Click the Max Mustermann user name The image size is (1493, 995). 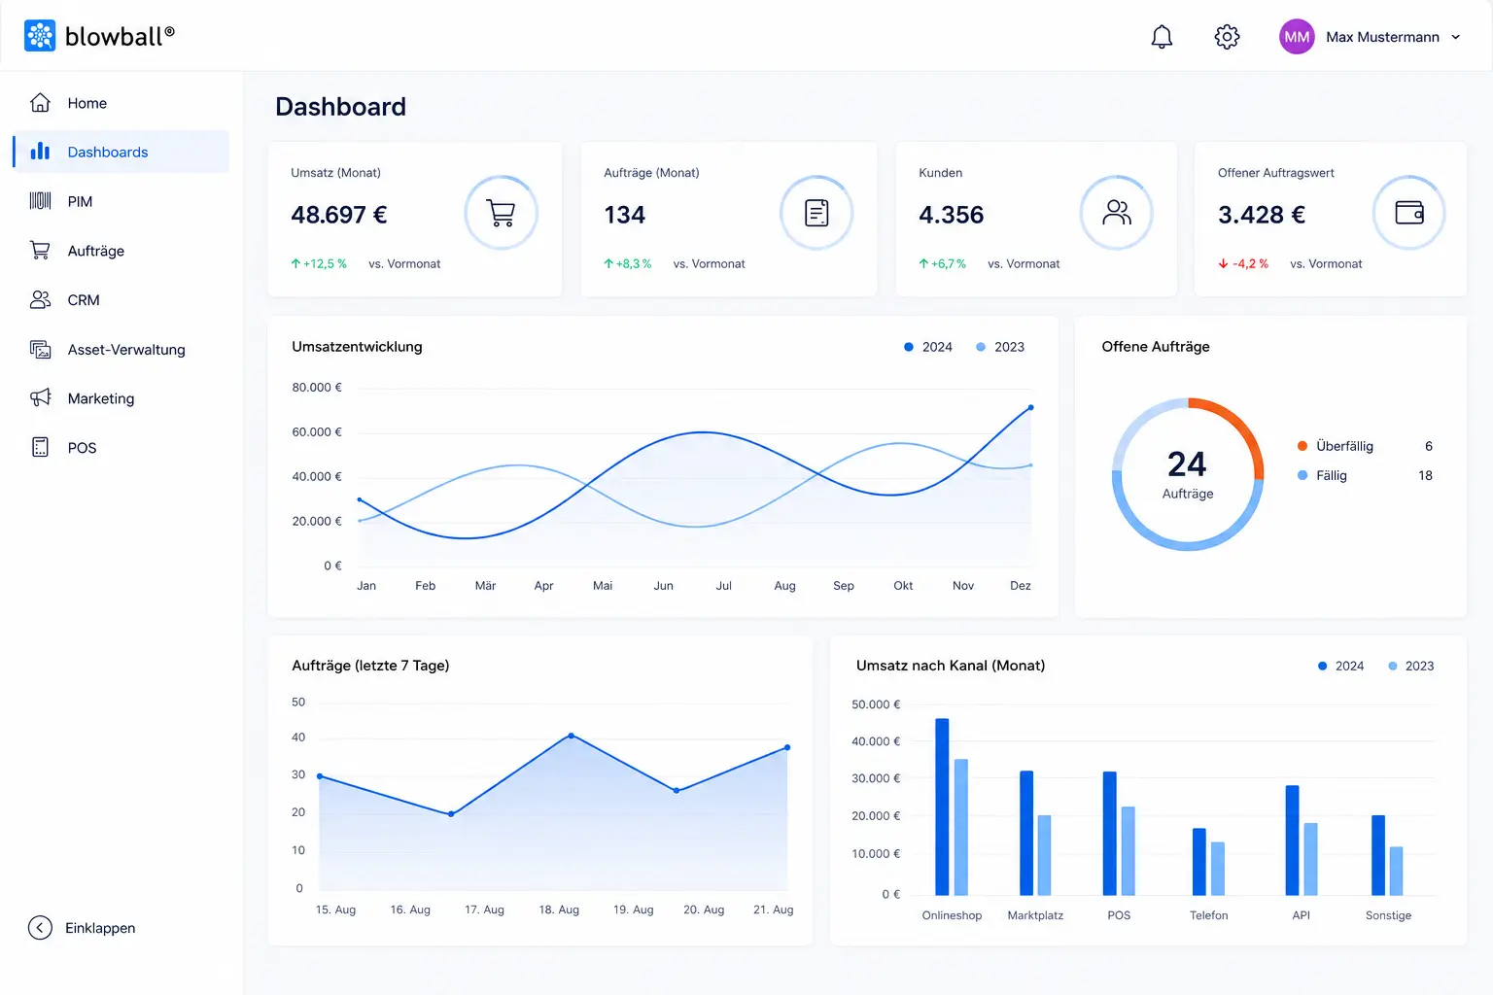click(1382, 37)
